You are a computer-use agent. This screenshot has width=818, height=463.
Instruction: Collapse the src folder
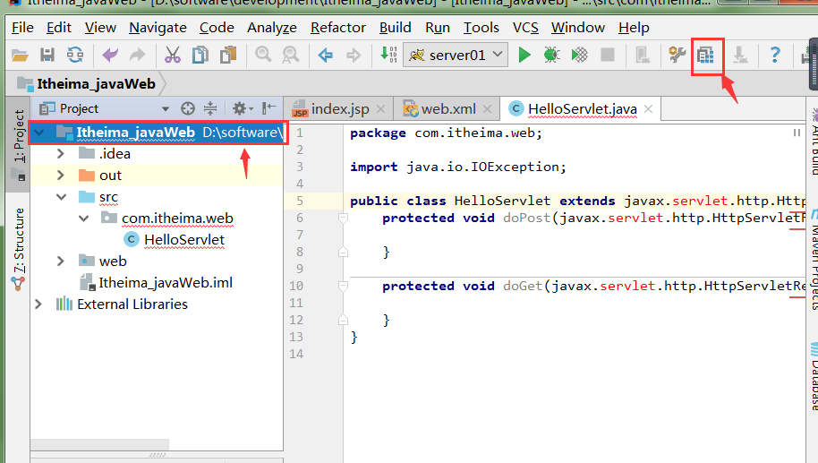click(x=61, y=197)
